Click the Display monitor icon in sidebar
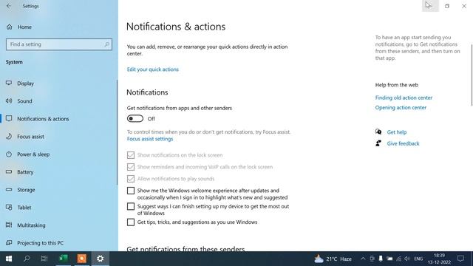473x266 pixels. [x=9, y=83]
